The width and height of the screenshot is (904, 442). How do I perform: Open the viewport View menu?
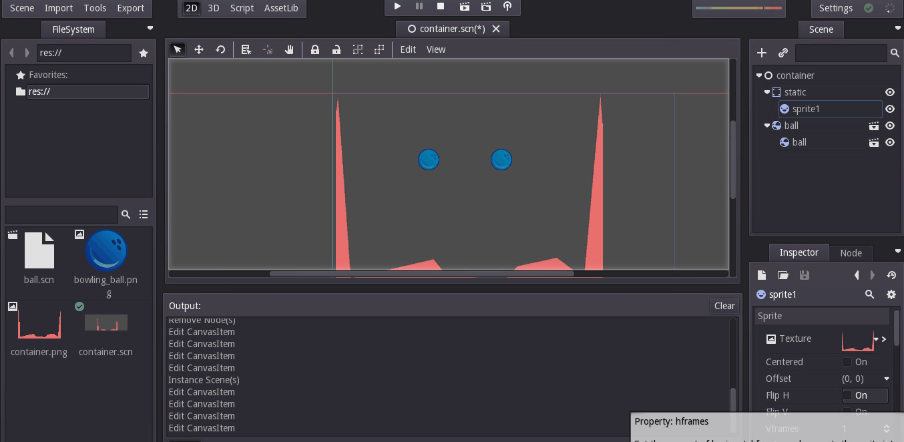[436, 49]
